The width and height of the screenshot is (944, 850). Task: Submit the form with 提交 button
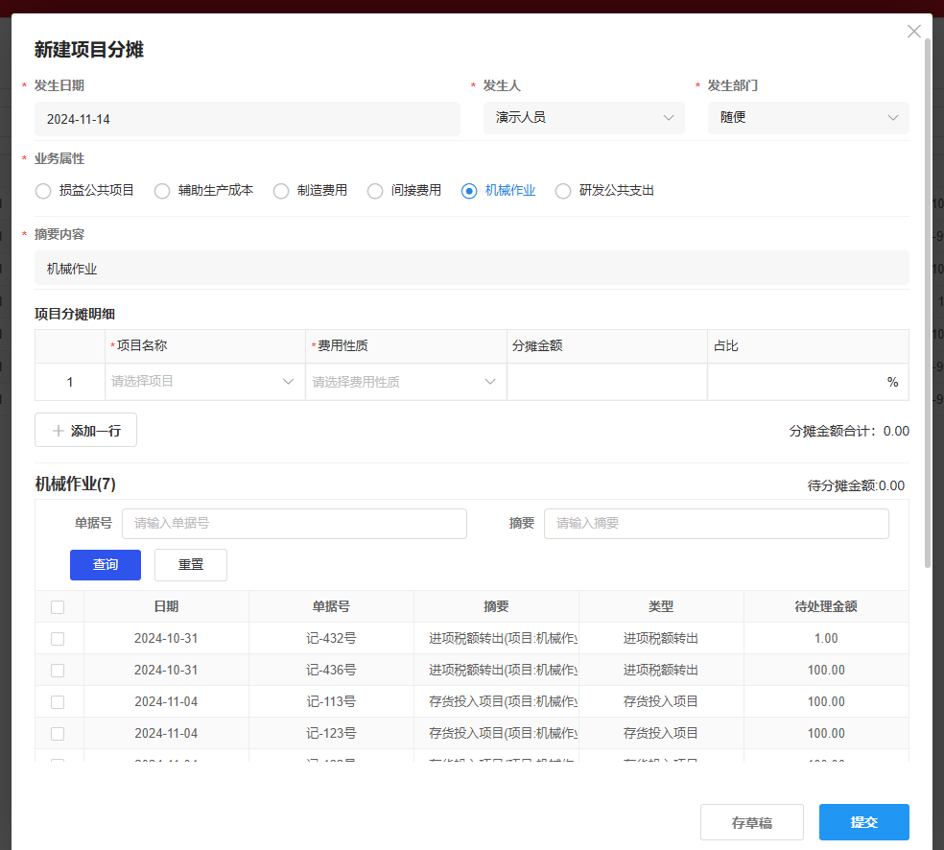coord(863,821)
